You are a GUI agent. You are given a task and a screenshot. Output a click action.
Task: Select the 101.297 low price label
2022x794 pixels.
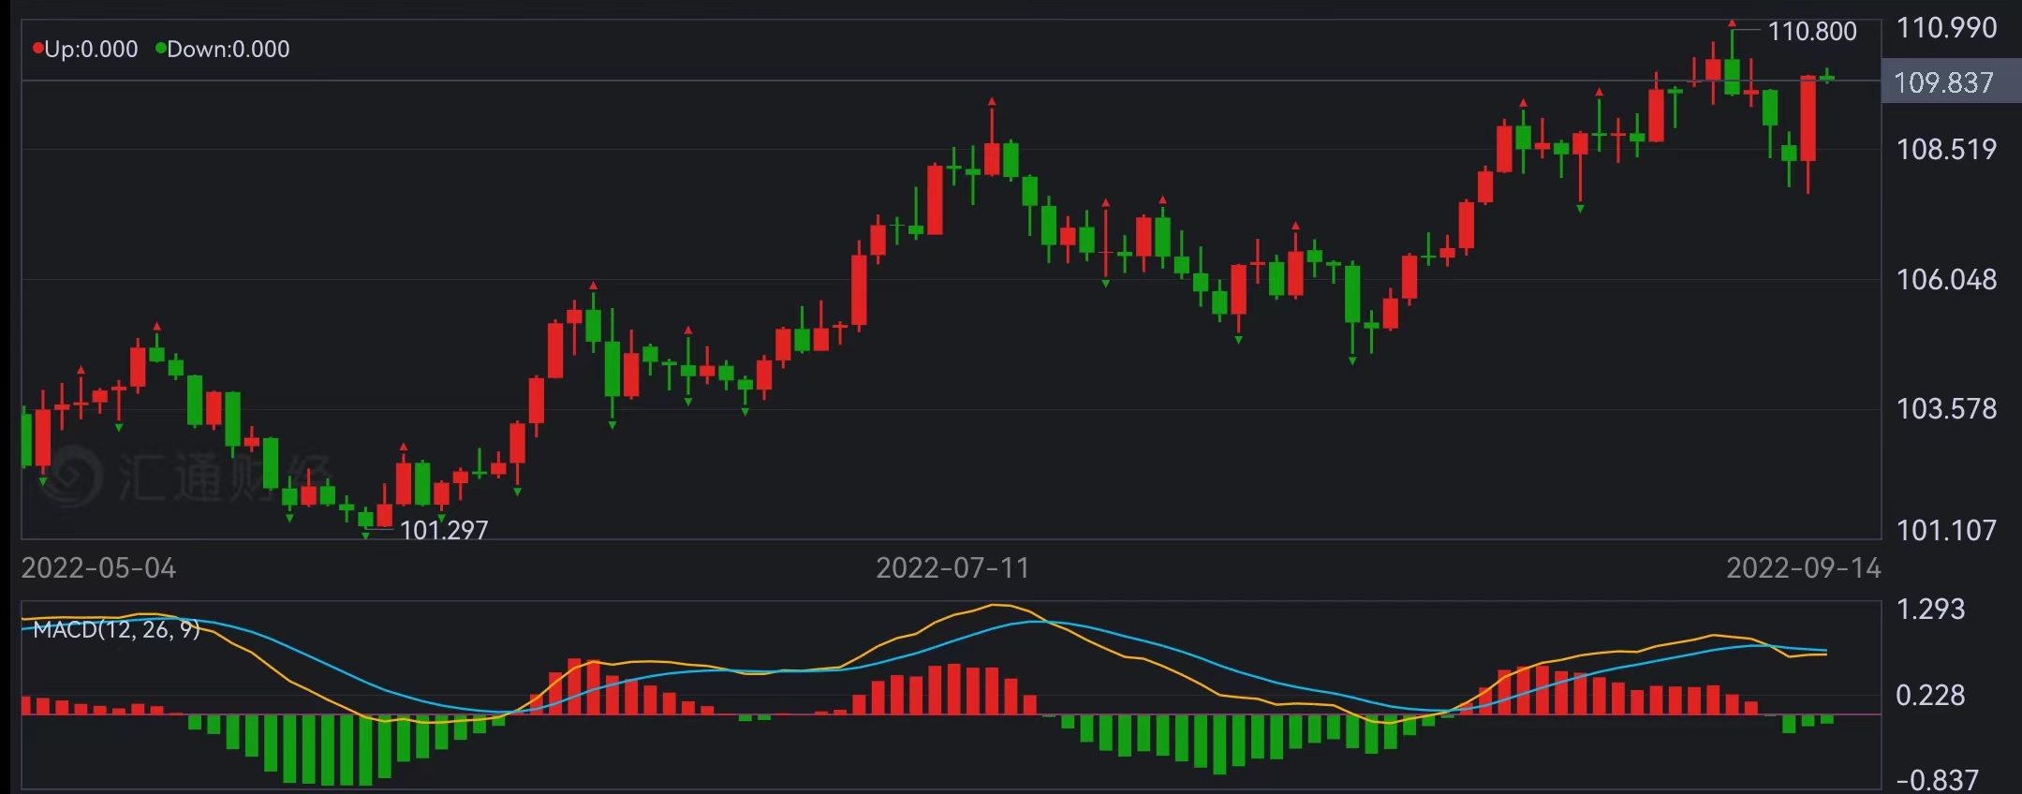click(444, 530)
